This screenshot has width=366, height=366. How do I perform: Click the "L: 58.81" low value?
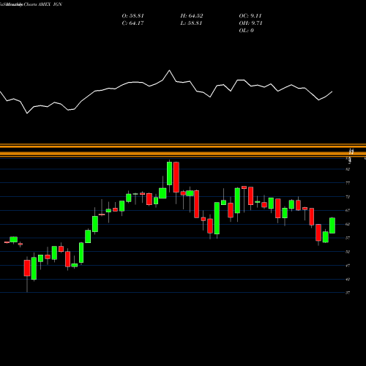click(x=191, y=23)
